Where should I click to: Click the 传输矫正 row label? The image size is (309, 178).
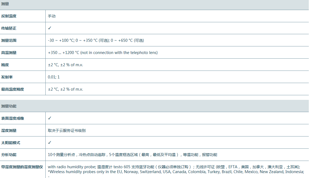click(x=9, y=28)
